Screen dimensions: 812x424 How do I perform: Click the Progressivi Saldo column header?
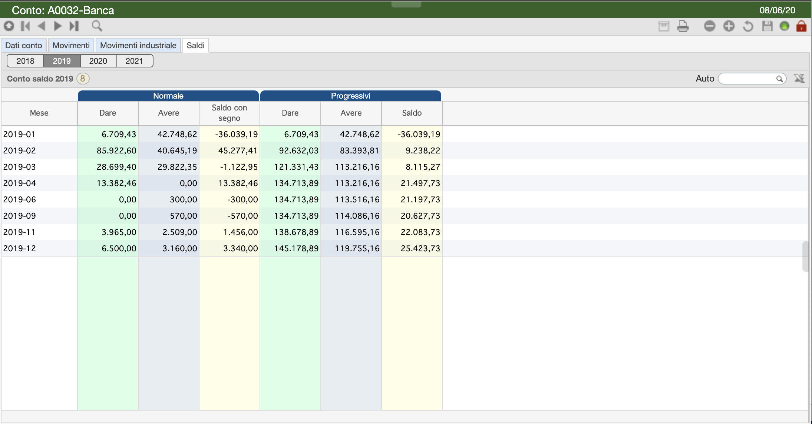point(412,113)
